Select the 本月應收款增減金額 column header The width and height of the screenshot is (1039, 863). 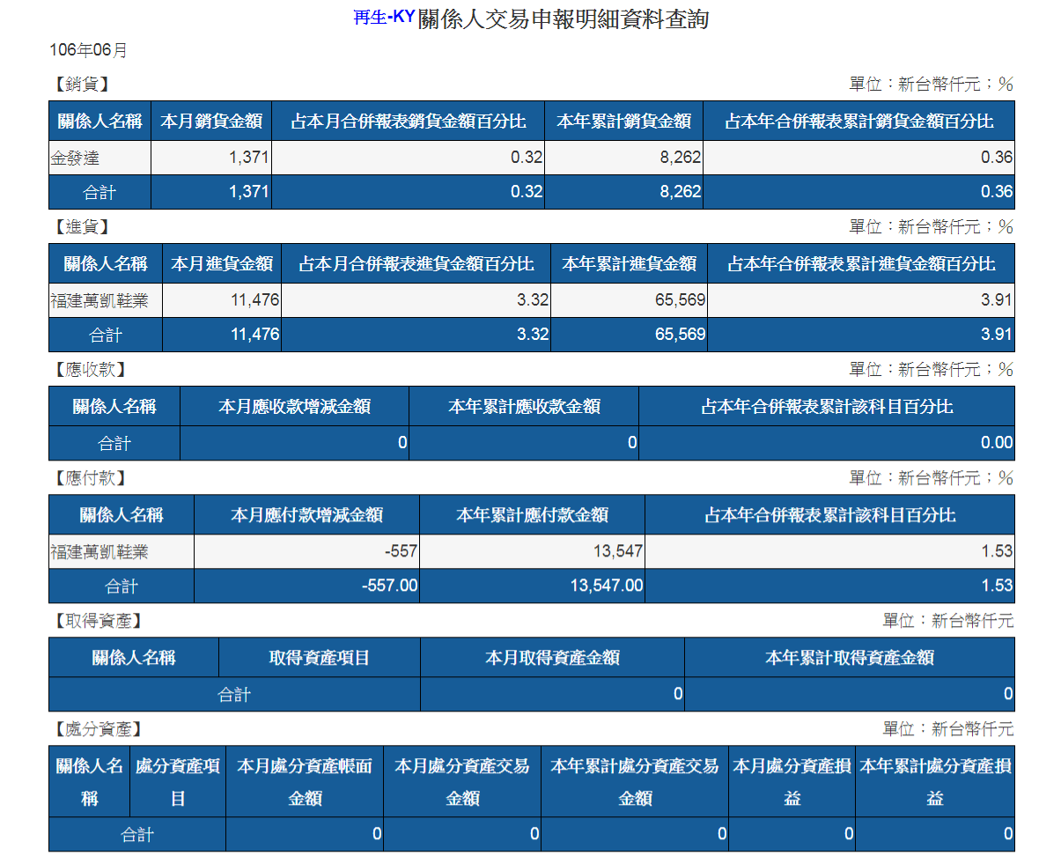[294, 406]
